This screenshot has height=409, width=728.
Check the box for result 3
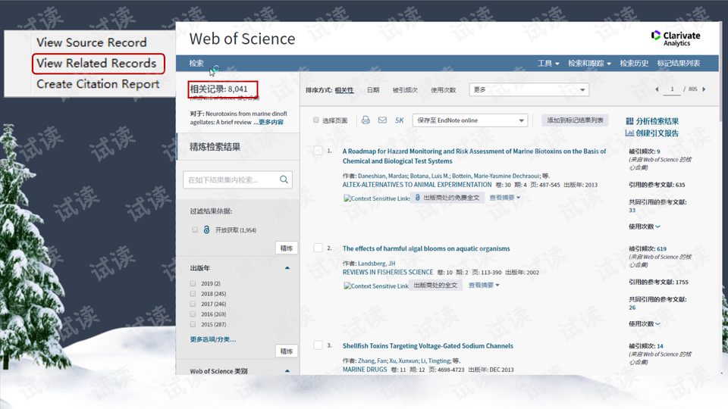pos(318,345)
